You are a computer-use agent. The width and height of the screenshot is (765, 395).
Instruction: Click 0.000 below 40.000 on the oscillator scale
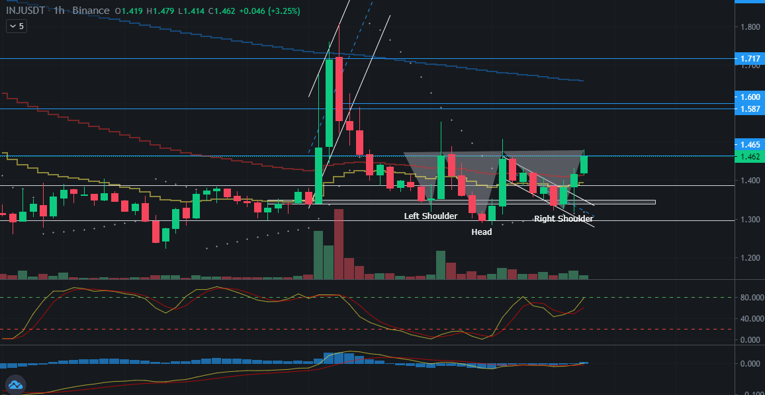751,339
